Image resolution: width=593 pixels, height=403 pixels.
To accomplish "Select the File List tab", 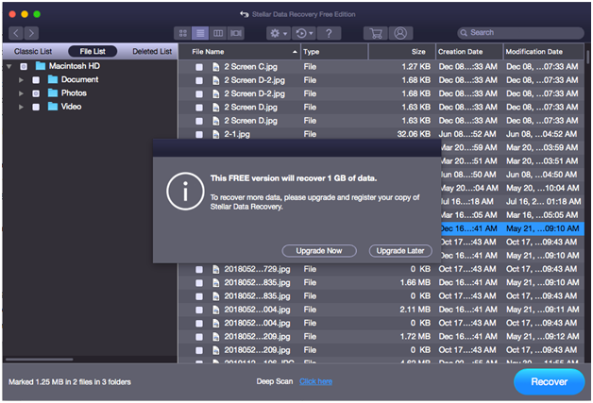I will [x=93, y=51].
